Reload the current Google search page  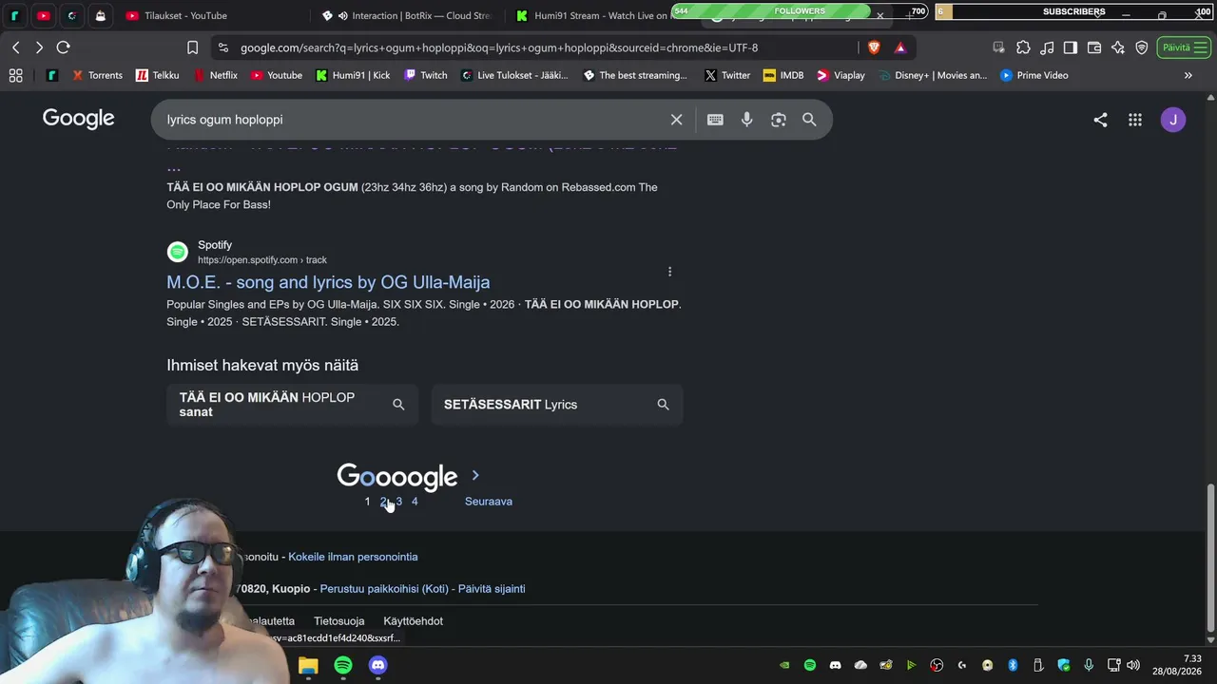click(64, 47)
